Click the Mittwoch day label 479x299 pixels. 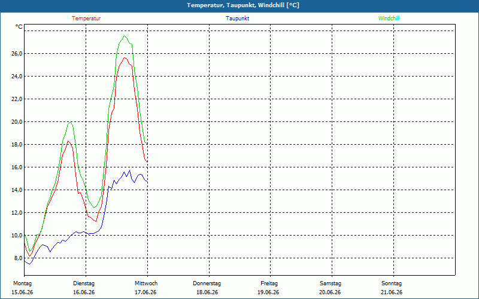146,283
